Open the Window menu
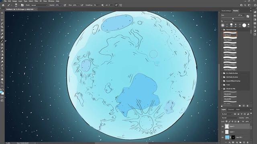 (x=51, y=1)
